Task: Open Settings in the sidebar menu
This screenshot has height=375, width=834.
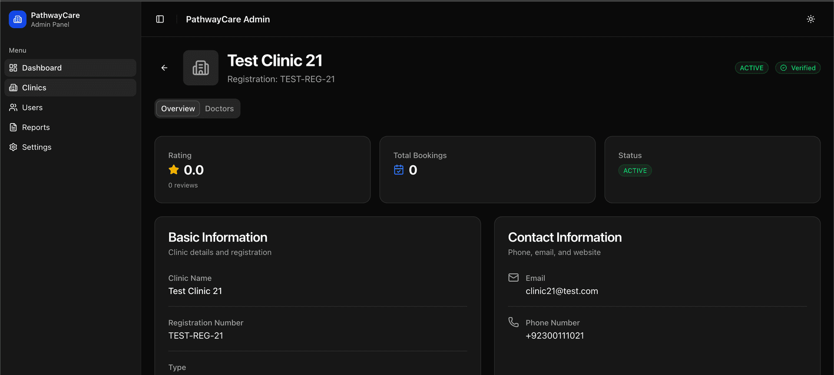Action: tap(70, 147)
